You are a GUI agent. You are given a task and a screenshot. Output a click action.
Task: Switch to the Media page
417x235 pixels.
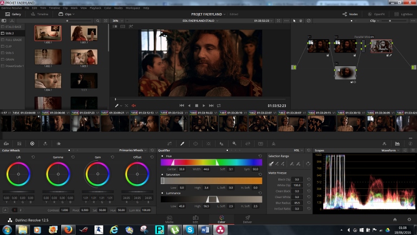click(x=170, y=220)
